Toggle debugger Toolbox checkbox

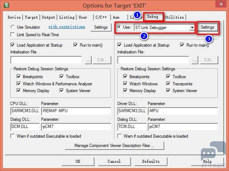click(168, 76)
